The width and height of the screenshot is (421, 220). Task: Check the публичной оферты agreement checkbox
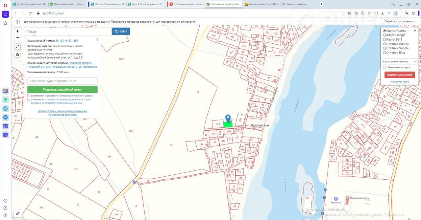click(x=29, y=96)
